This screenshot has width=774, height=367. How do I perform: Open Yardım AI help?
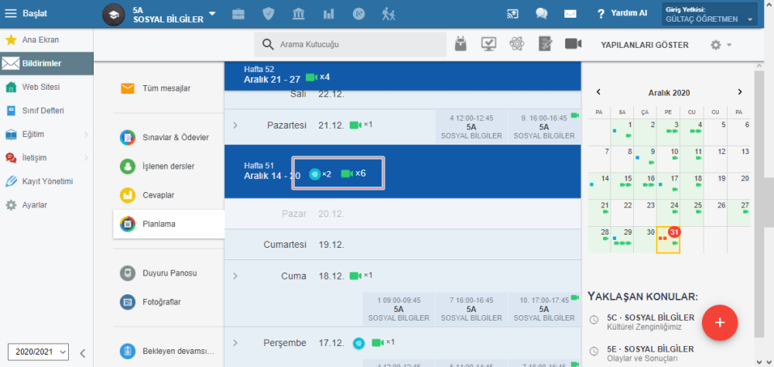[622, 13]
